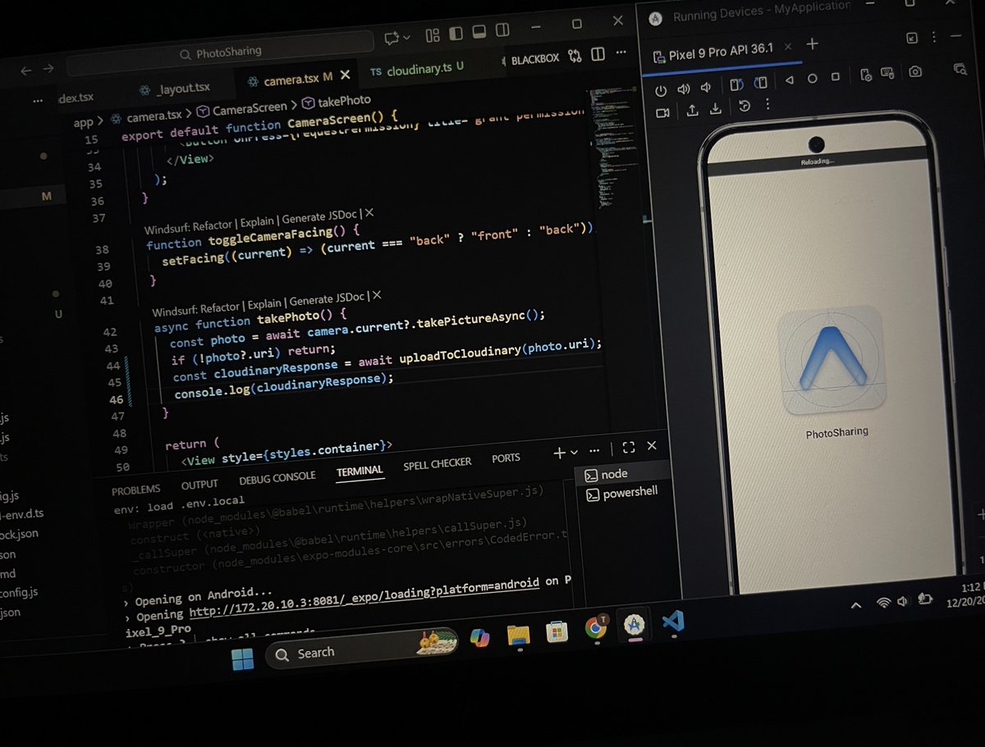Open emulator toolbar more options dots
The image size is (985, 747).
point(767,105)
